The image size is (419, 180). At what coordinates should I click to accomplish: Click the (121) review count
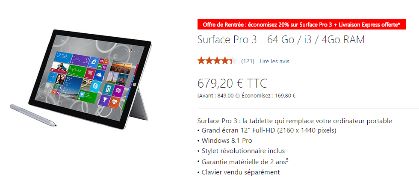click(248, 62)
